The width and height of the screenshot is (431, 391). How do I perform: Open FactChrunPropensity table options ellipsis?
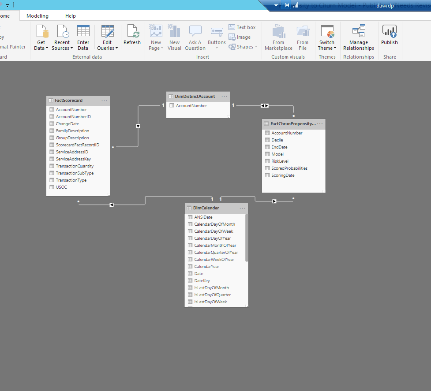pyautogui.click(x=320, y=124)
